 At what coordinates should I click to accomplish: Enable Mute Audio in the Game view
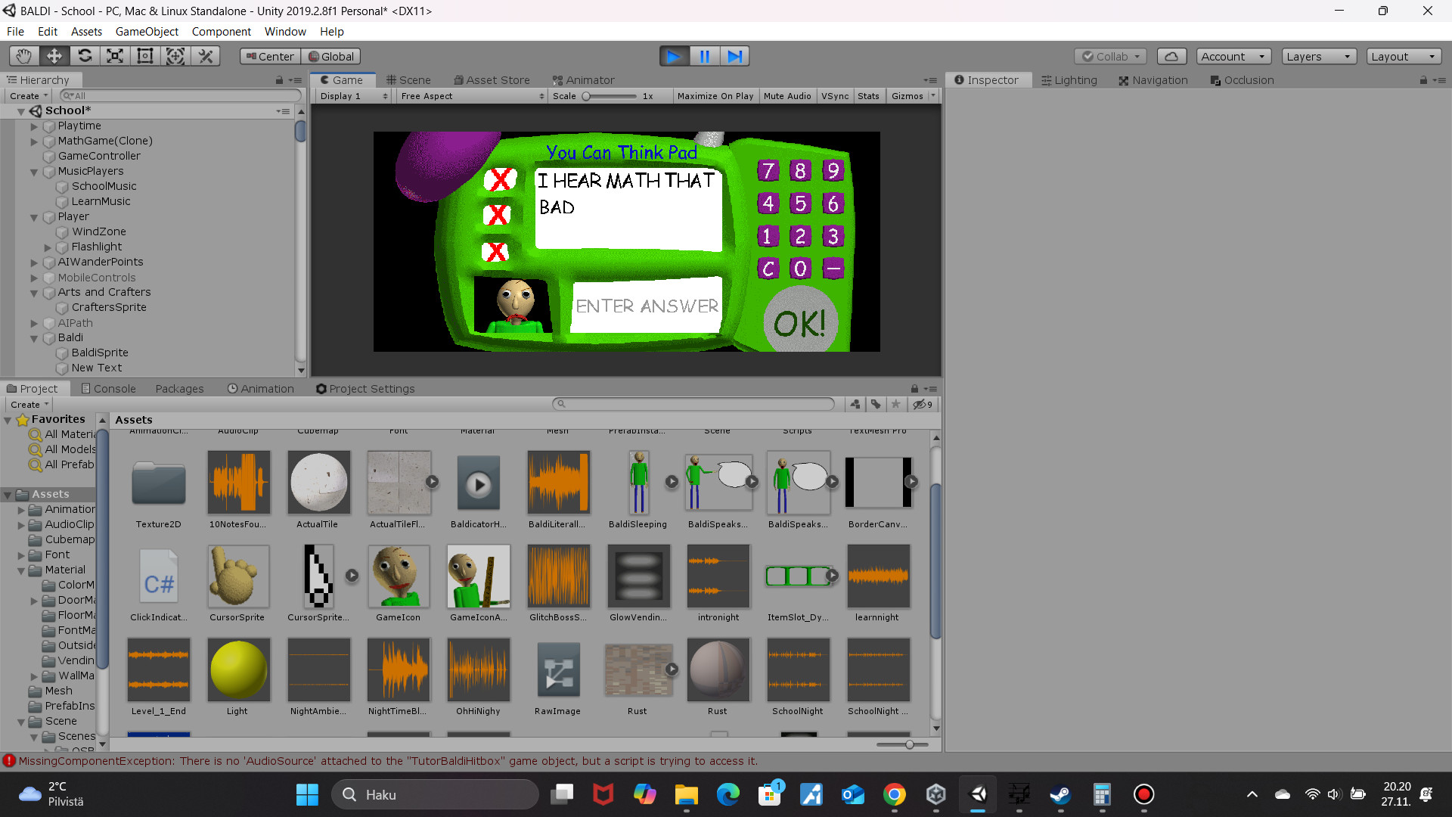click(x=787, y=95)
